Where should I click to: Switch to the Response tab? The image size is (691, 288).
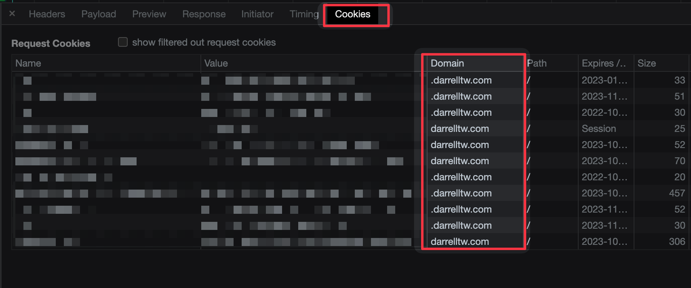(x=204, y=14)
